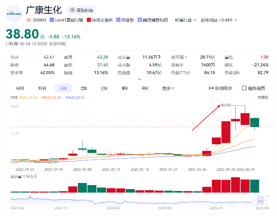Click the -13.16% change percentage
Image resolution: width=277 pixels, height=216 pixels.
point(71,37)
